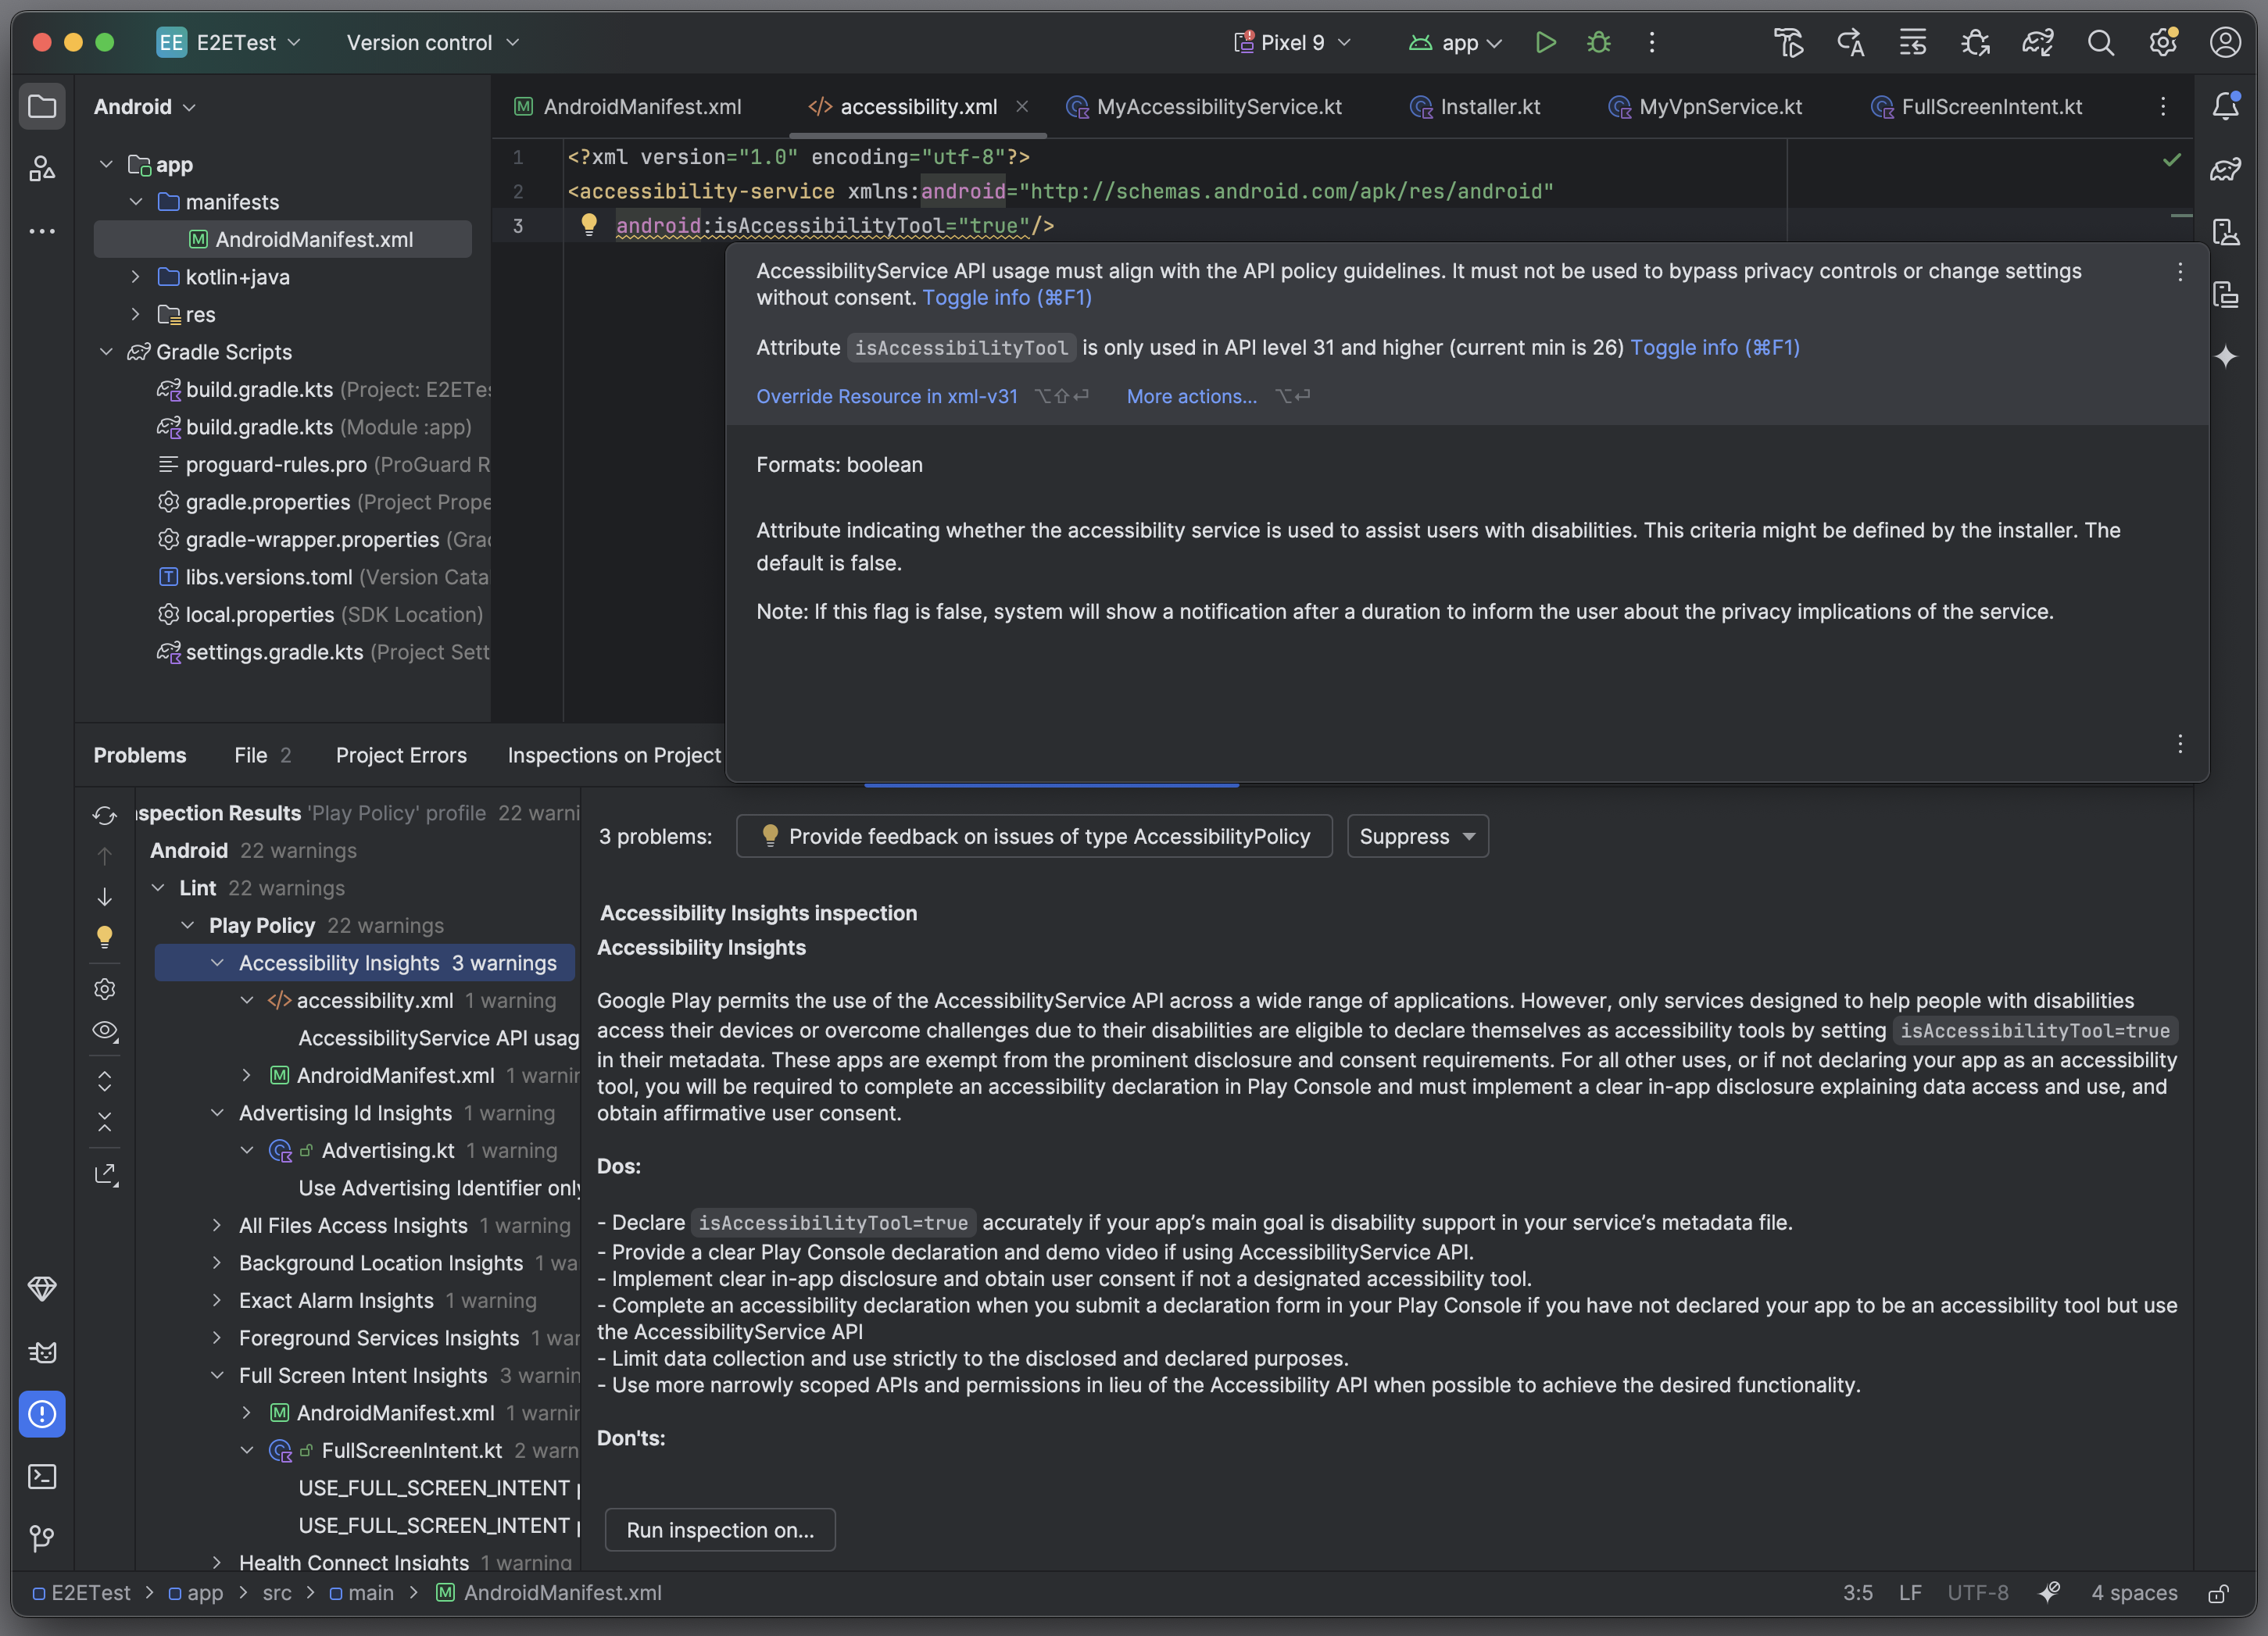The width and height of the screenshot is (2268, 1636).
Task: Click UTF-8 encoding in status bar
Action: [1977, 1593]
